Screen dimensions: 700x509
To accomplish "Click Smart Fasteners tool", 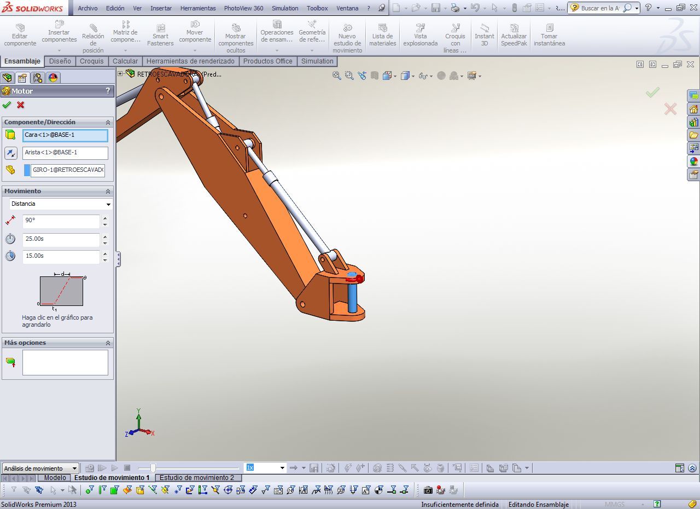I will point(160,35).
